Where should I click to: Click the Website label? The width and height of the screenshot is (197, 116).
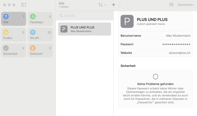[x=126, y=53]
